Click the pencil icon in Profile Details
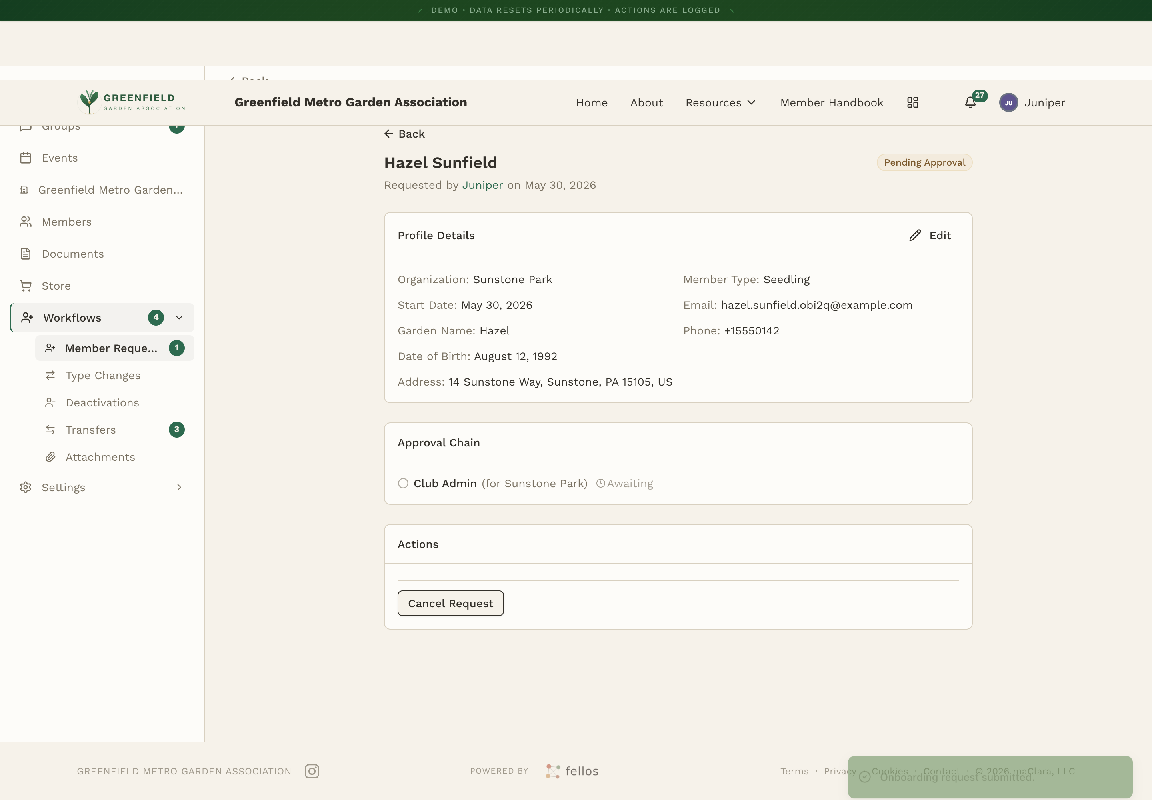Image resolution: width=1152 pixels, height=800 pixels. pos(915,236)
